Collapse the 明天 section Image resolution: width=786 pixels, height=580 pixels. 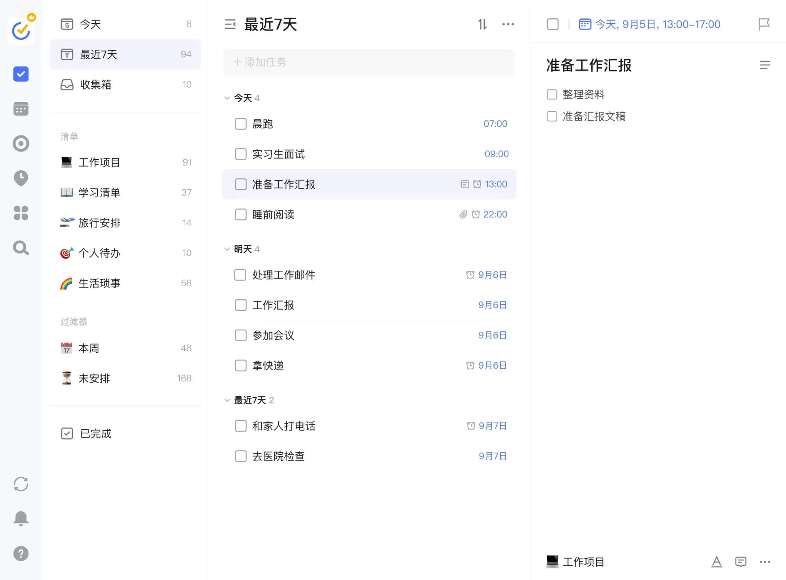tap(227, 249)
